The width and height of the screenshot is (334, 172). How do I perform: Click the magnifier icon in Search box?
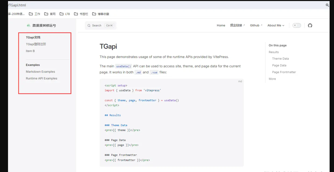[x=89, y=26]
